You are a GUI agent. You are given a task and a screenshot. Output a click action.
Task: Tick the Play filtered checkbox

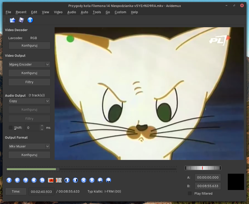click(190, 193)
